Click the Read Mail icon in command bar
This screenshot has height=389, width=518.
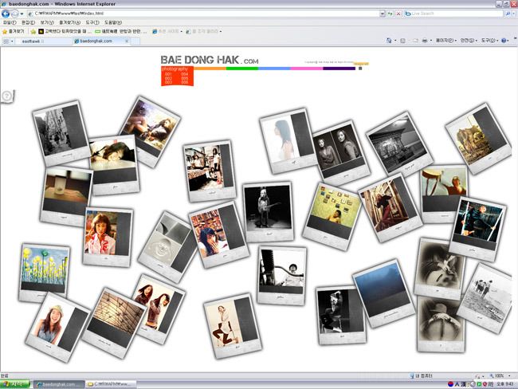tap(415, 41)
